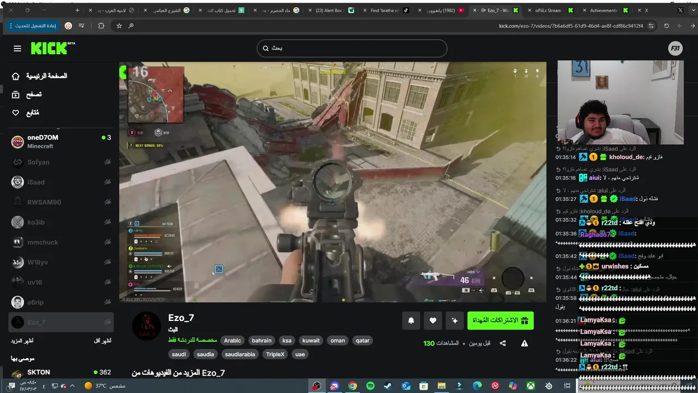
Task: Jump to chat timestamp 01:36:21
Action: 565,320
